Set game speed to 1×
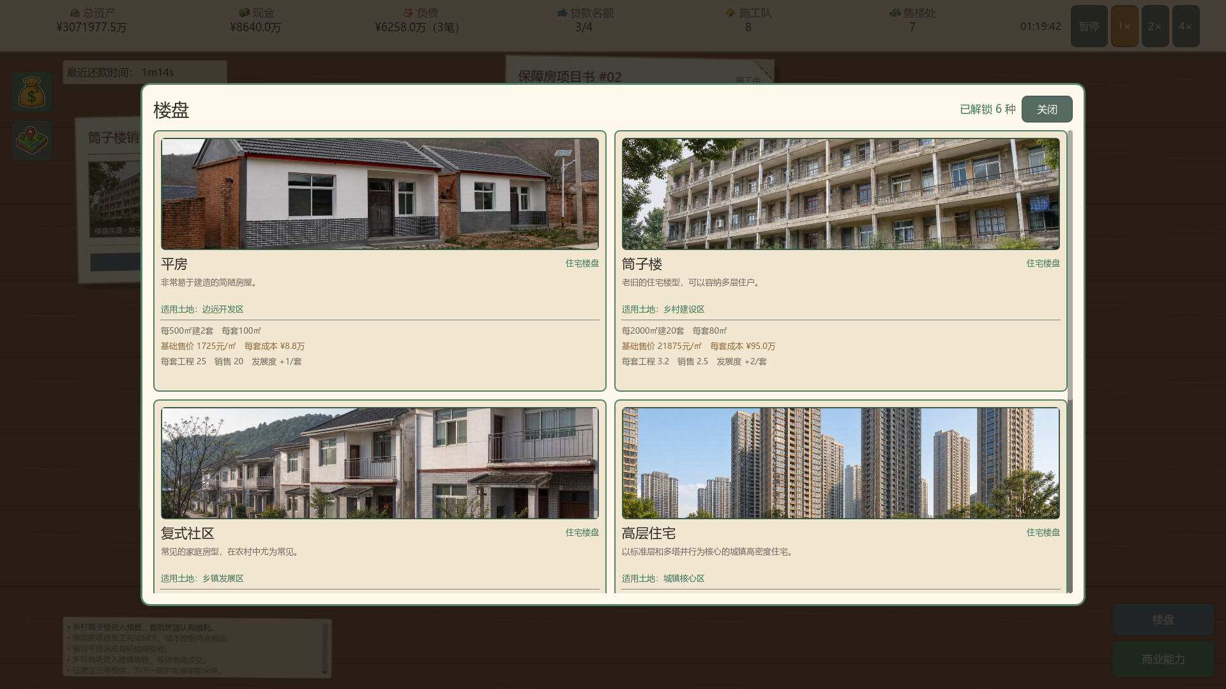 1124,26
